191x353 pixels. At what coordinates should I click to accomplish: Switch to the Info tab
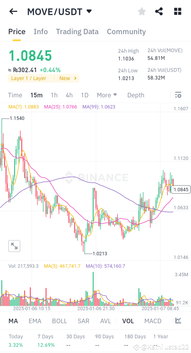click(41, 31)
